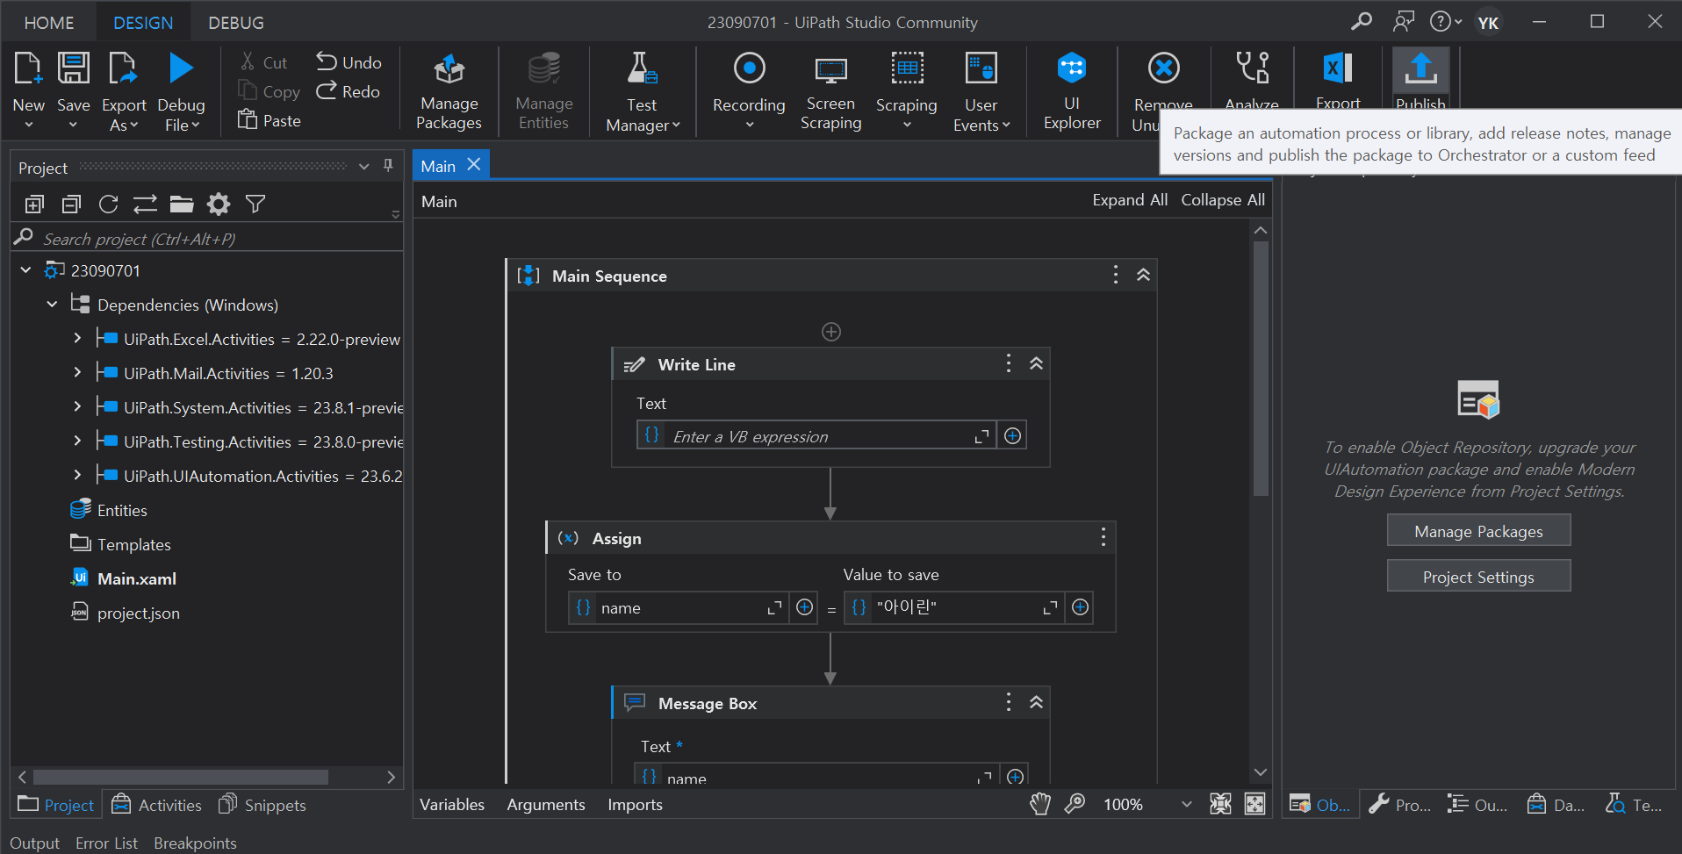Toggle pan mode hand icon
This screenshot has width=1682, height=854.
[x=1040, y=804]
